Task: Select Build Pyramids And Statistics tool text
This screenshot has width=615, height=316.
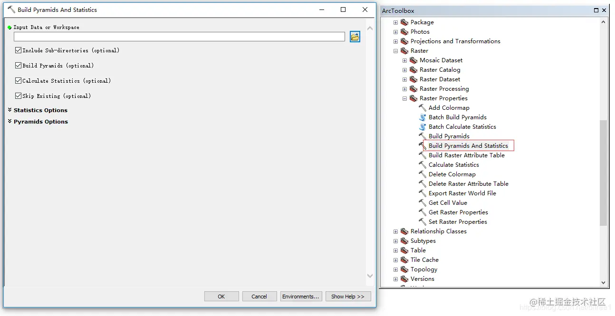Action: [x=468, y=146]
